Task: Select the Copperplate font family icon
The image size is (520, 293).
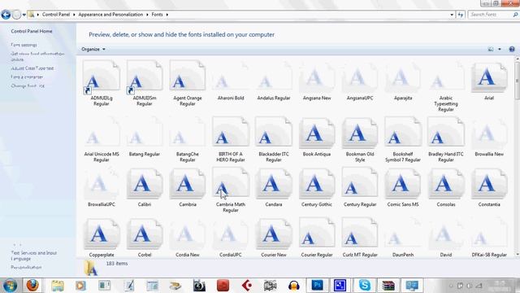Action: (x=101, y=234)
